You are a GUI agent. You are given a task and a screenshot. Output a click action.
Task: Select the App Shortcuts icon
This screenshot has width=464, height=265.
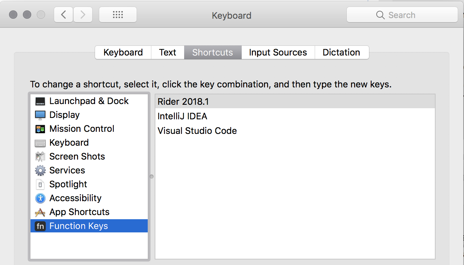(x=40, y=212)
